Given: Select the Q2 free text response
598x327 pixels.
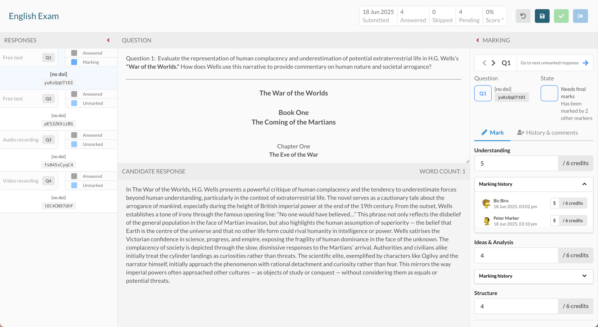Looking at the screenshot, I should pyautogui.click(x=29, y=99).
